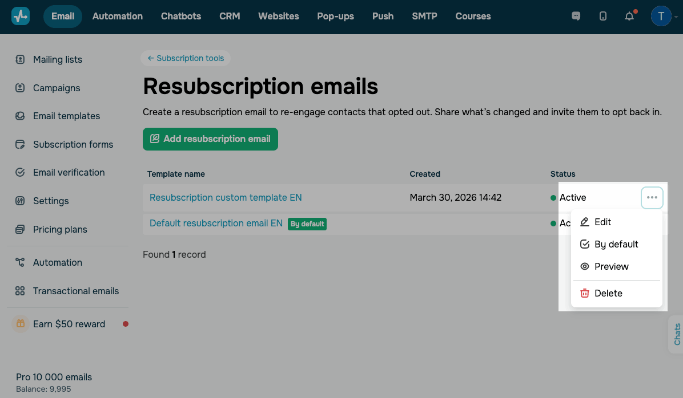
Task: Set template as By default
Action: pos(616,244)
